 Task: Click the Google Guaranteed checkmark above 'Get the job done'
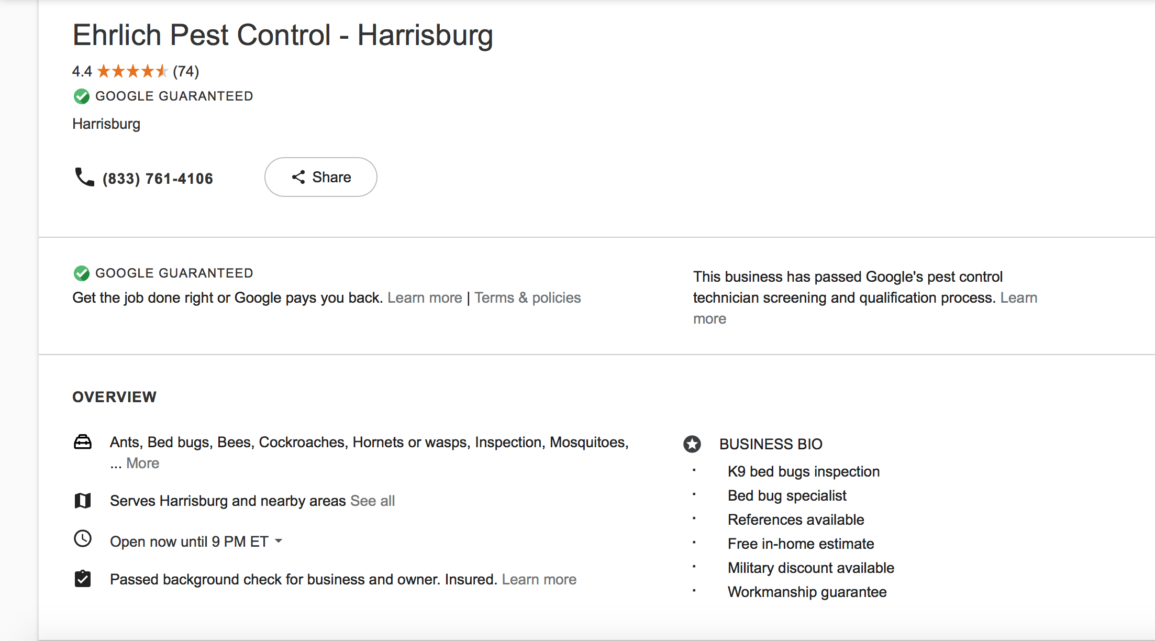pyautogui.click(x=81, y=273)
